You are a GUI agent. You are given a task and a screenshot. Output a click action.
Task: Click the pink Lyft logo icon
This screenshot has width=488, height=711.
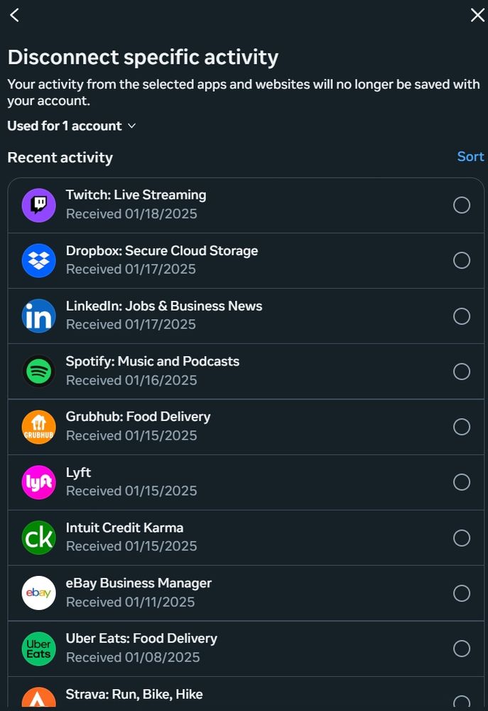pos(38,482)
